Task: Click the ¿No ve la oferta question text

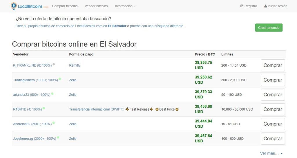Action: 63,19
